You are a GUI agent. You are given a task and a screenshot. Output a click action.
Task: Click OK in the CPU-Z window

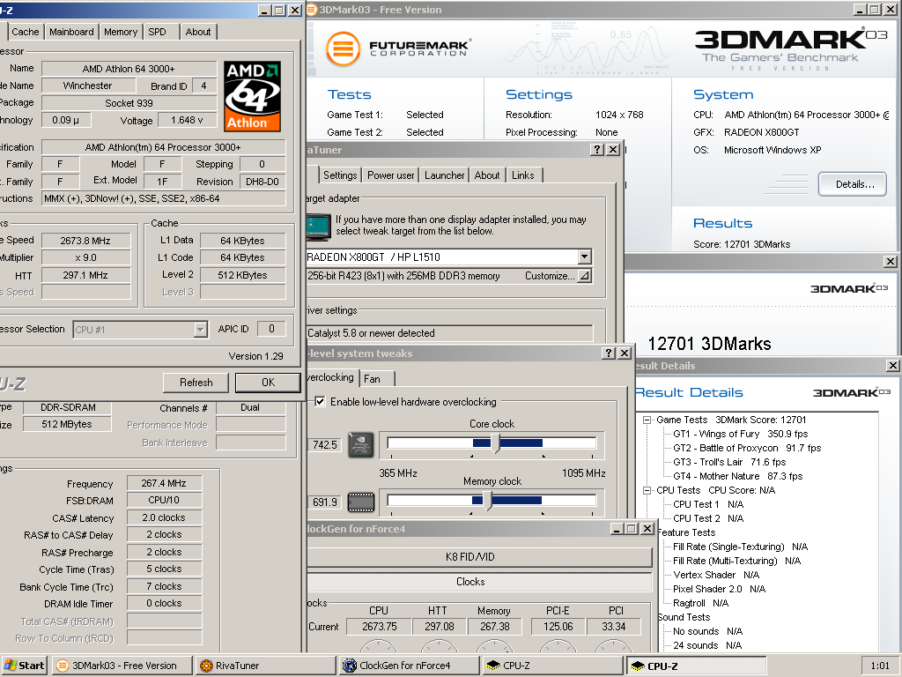point(268,383)
